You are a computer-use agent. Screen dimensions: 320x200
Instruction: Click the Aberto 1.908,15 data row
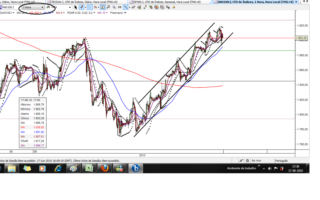(x=33, y=114)
